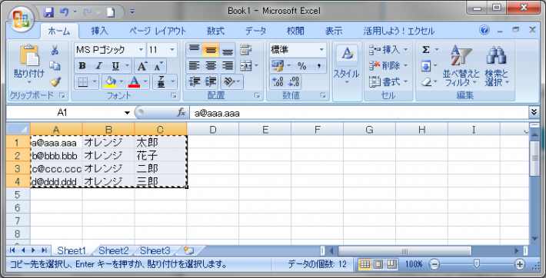This screenshot has height=278, width=546.
Task: Select cell D5 in the worksheet
Action: click(212, 194)
